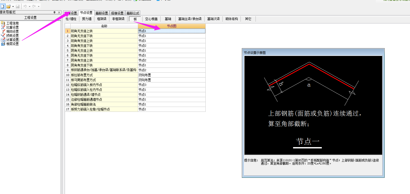The width and height of the screenshot is (410, 194).
Task: Switch to the 搭接设置 tab
Action: 117,13
